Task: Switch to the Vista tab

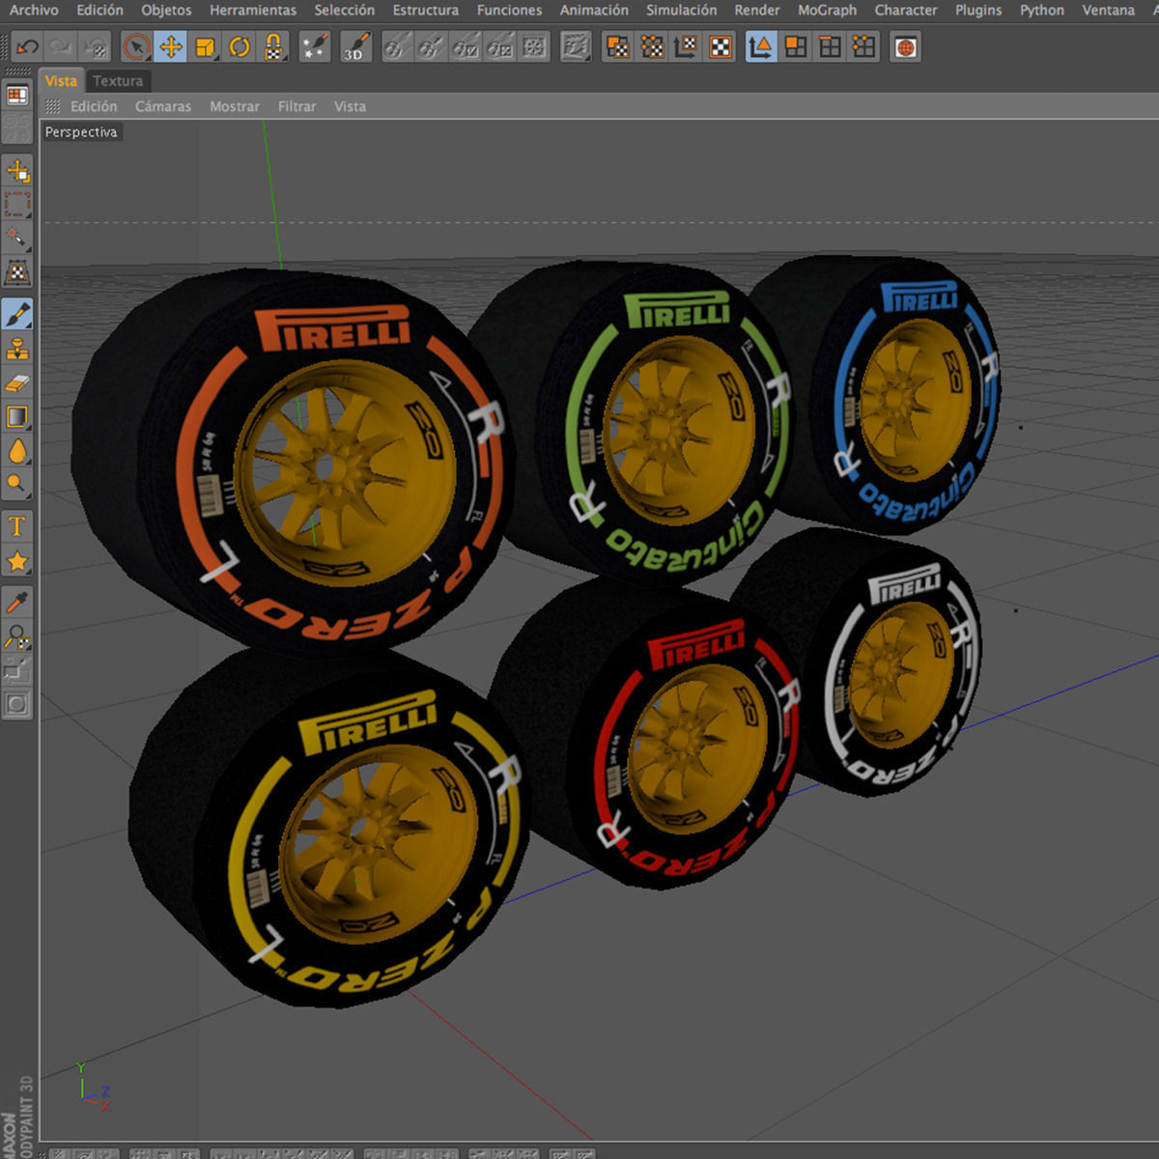Action: [x=61, y=81]
